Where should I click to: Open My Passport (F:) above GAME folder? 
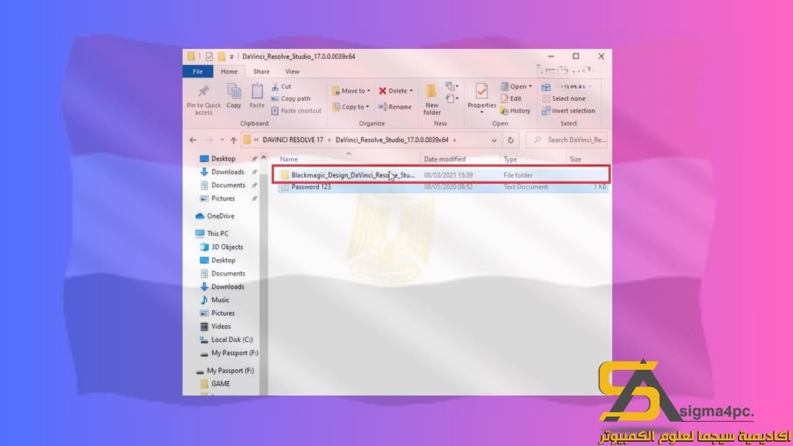(x=224, y=370)
